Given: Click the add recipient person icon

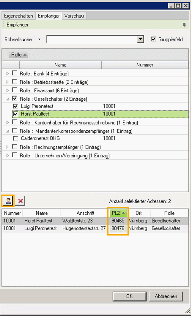Looking at the screenshot, I should [8, 201].
